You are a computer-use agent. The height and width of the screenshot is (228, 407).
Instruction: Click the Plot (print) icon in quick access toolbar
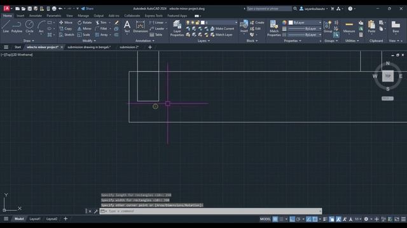click(54, 8)
